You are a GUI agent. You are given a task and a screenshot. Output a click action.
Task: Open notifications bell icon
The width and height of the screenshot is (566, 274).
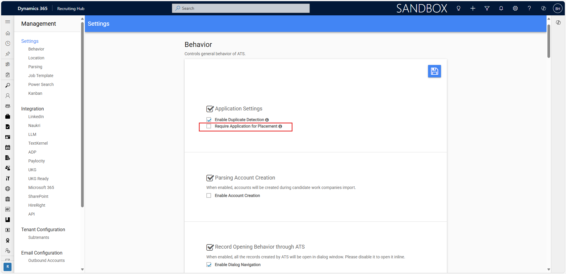[x=501, y=8]
